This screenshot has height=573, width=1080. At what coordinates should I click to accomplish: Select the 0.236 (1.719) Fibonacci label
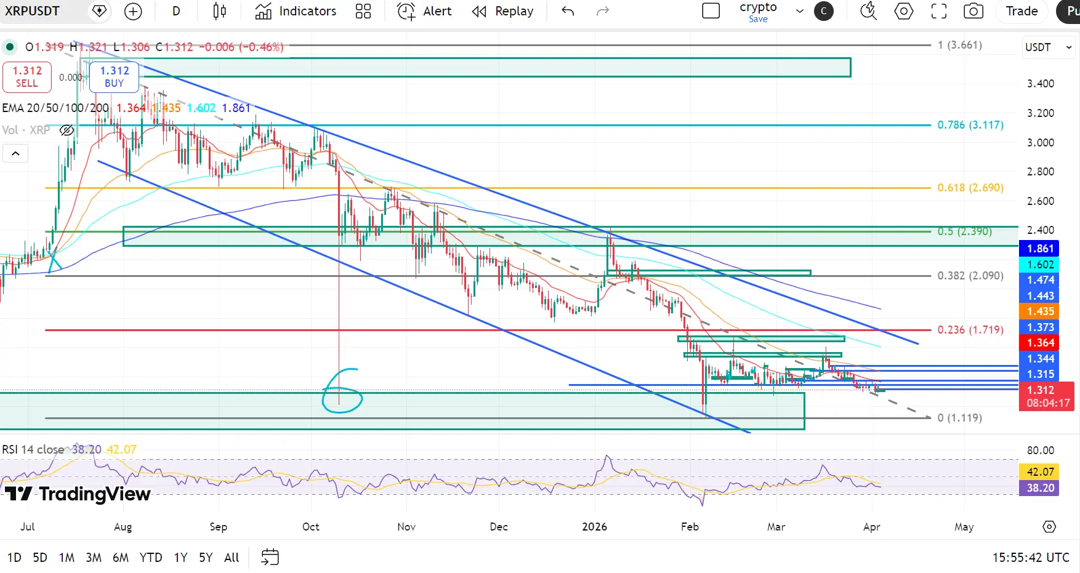pyautogui.click(x=970, y=330)
